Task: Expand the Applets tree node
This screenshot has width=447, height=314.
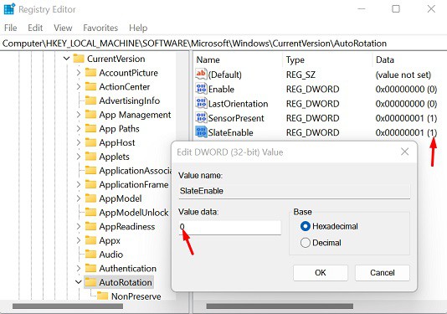Action: coord(79,157)
